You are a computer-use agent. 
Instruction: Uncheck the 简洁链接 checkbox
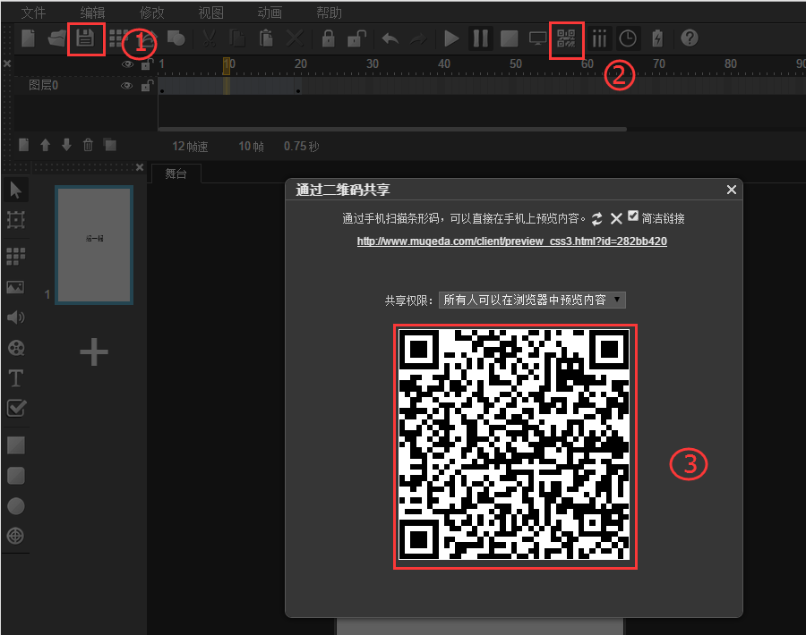(634, 216)
